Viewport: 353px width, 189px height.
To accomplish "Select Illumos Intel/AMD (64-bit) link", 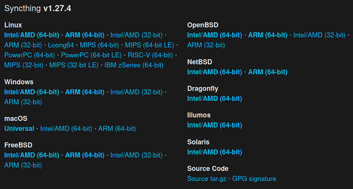I will 214,125.
